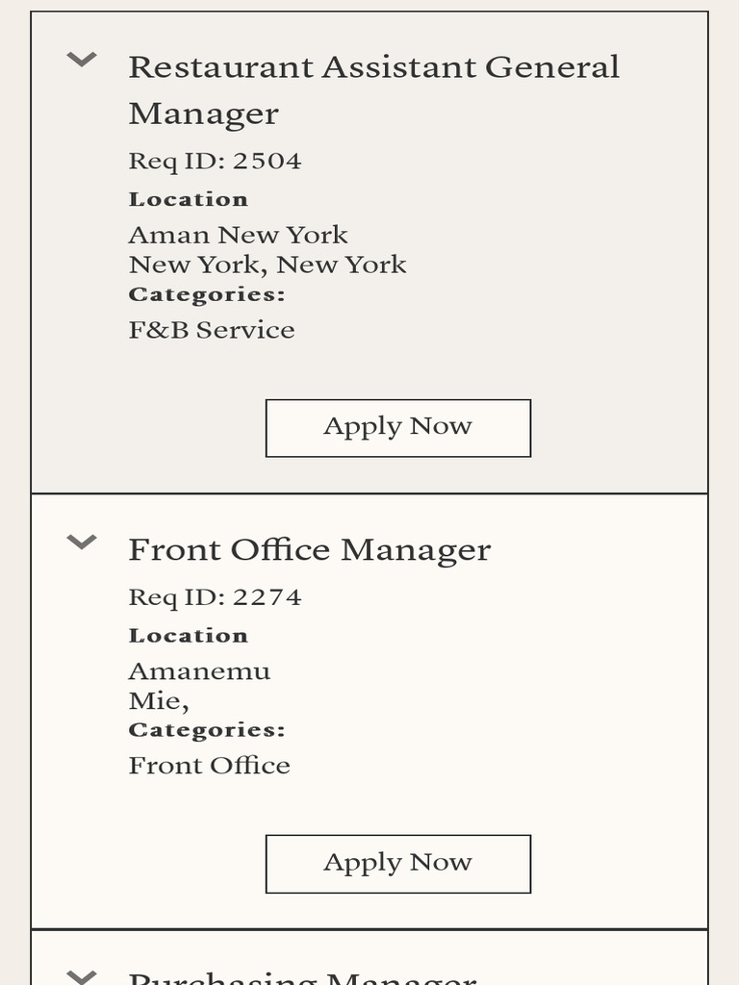Expand the Front Office Manager chevron

coord(82,543)
